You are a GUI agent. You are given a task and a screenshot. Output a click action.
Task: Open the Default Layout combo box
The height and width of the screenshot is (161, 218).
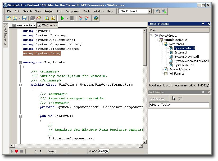coord(149,11)
